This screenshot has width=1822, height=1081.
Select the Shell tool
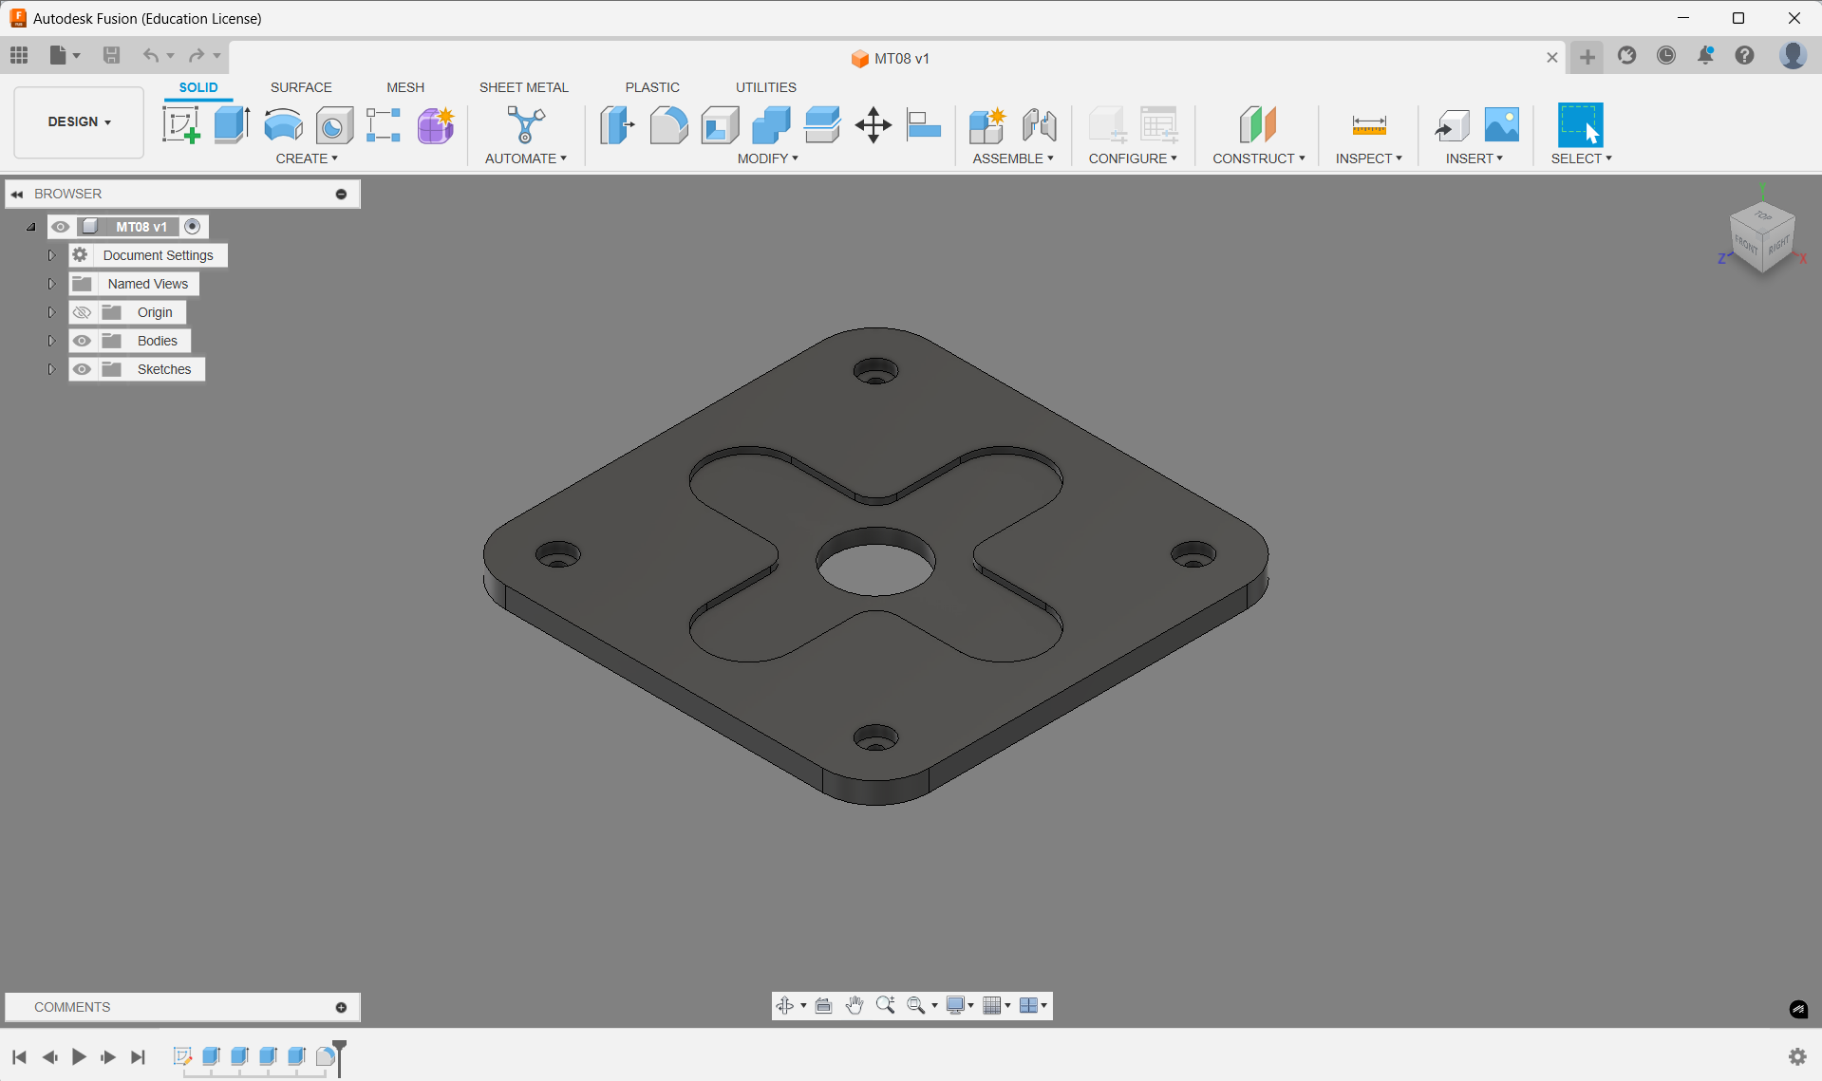[x=720, y=124]
